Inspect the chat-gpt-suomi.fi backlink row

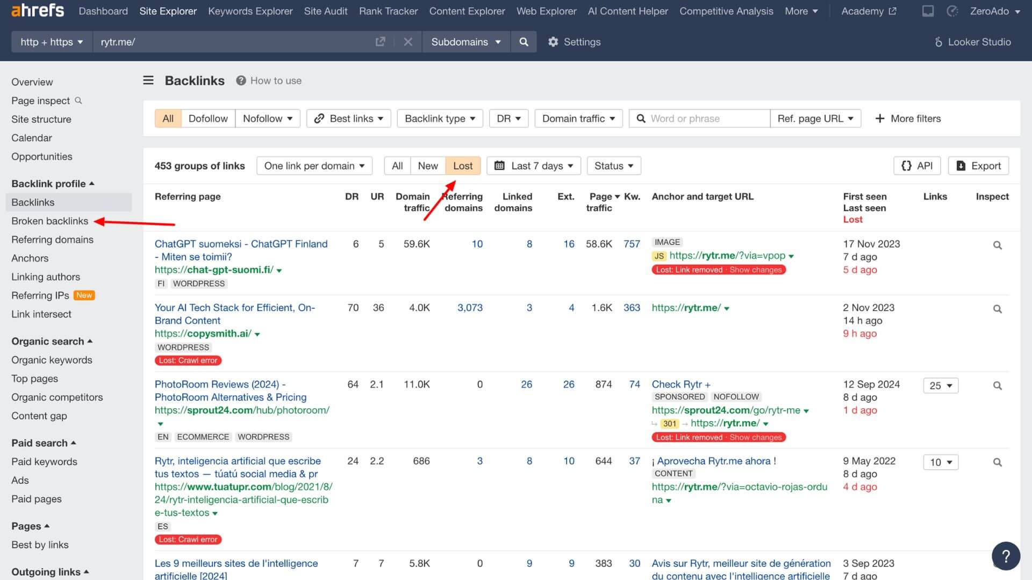997,245
